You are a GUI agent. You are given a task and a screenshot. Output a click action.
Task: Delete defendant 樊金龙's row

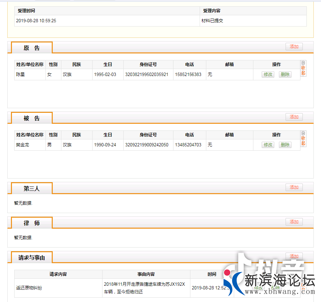click(285, 145)
